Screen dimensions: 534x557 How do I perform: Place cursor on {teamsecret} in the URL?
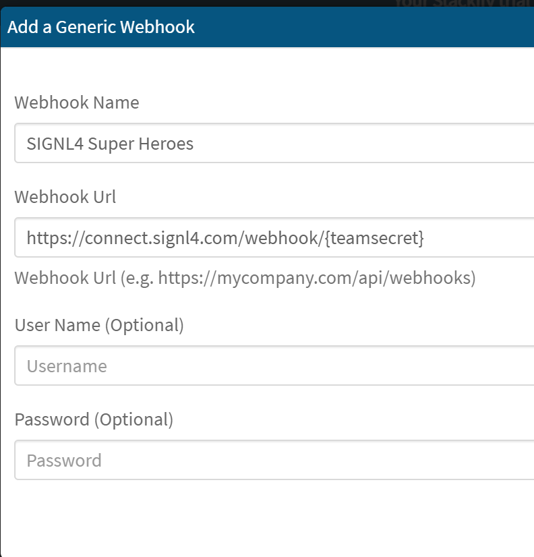pos(374,238)
